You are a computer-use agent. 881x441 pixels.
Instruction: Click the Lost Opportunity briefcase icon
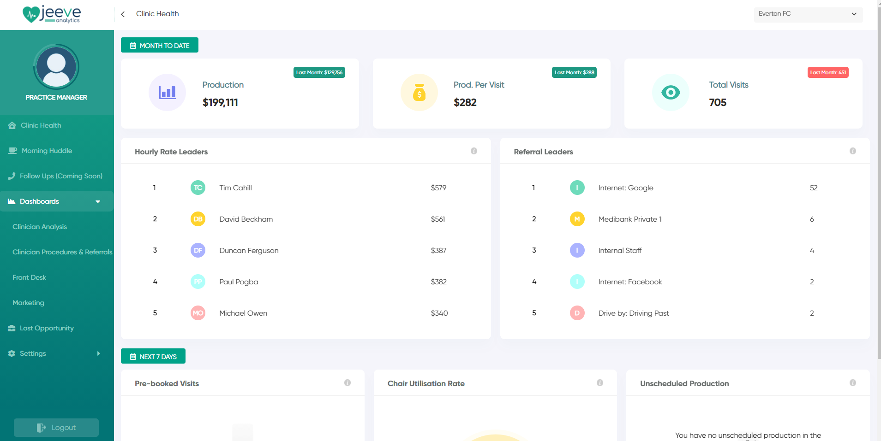pos(12,328)
